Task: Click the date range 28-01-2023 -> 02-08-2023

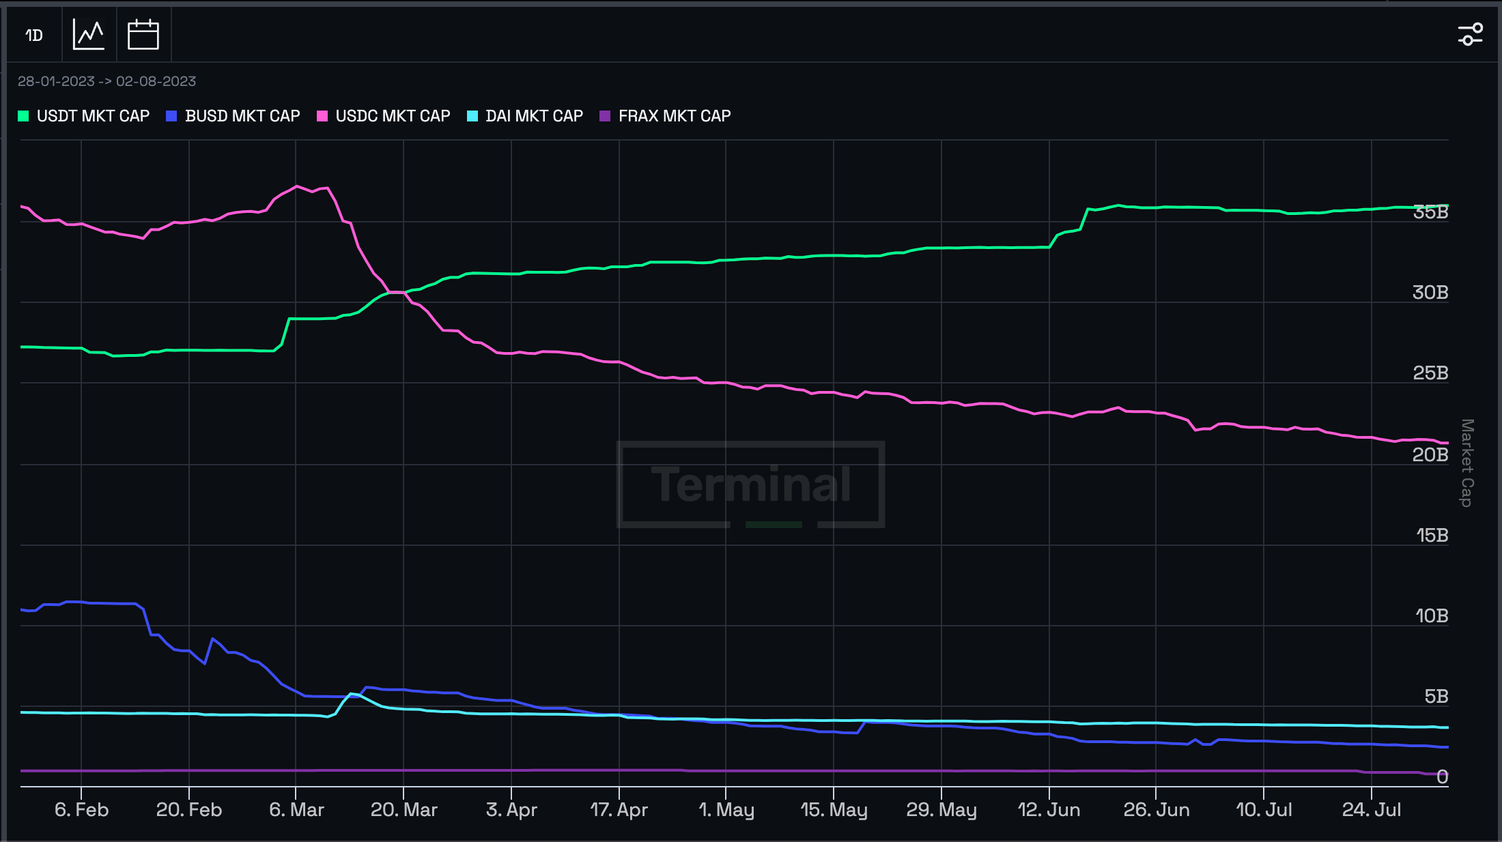Action: [107, 81]
